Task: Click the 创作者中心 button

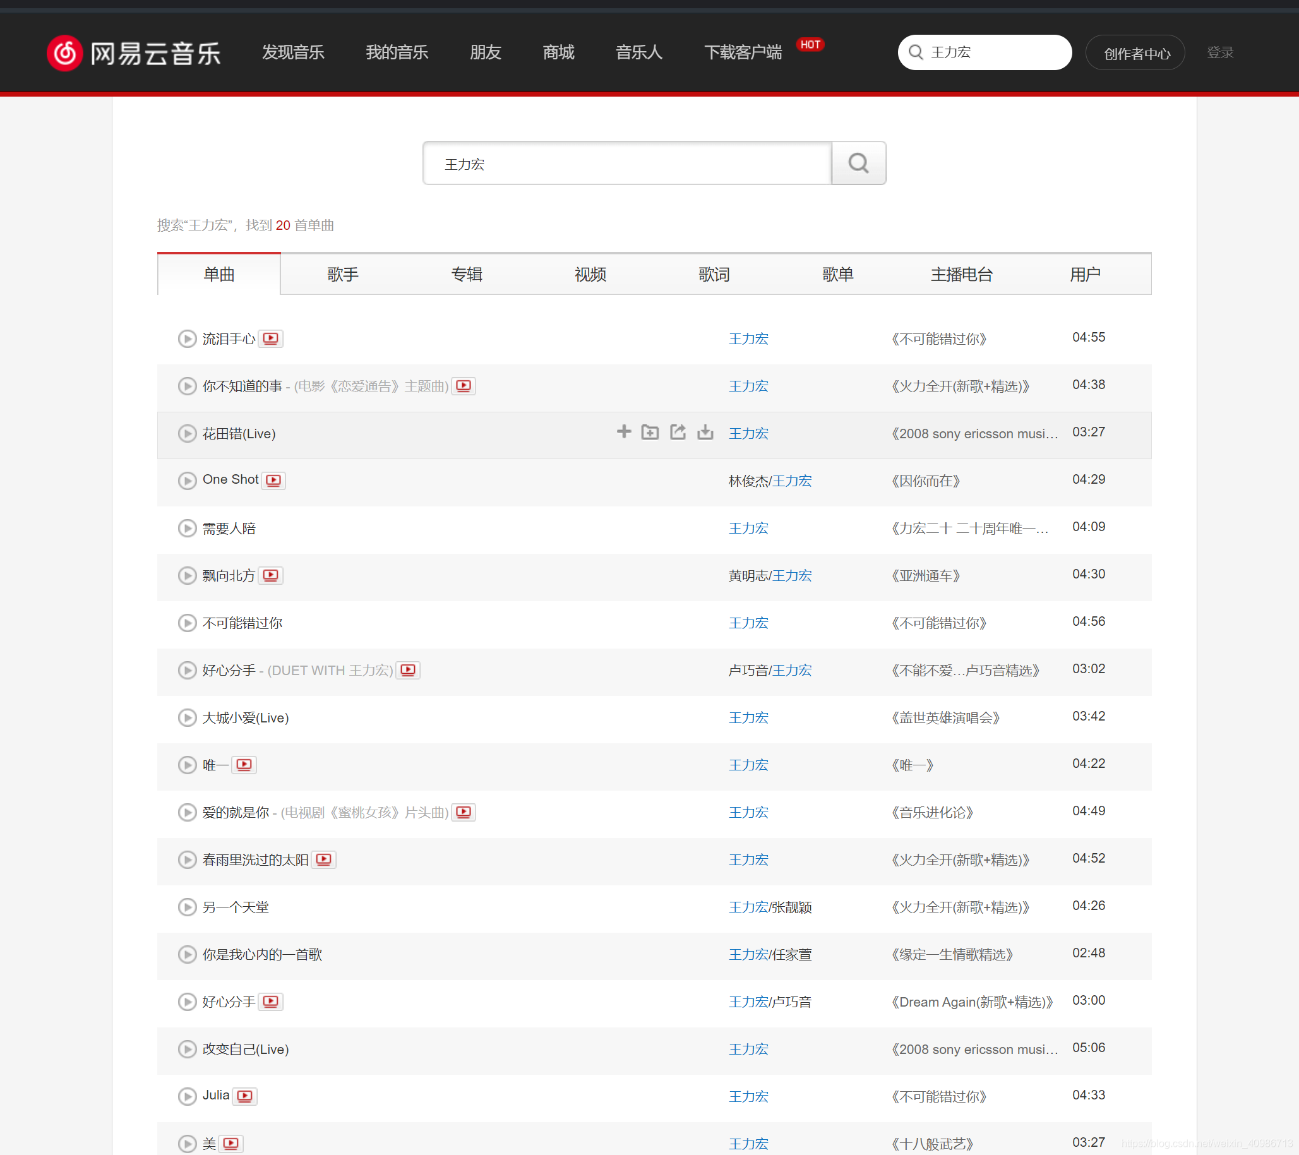Action: [x=1135, y=54]
